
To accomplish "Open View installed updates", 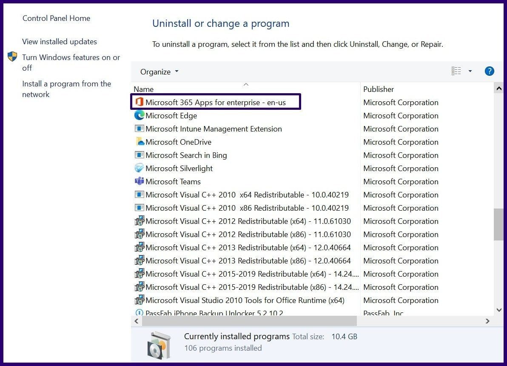I will click(60, 41).
